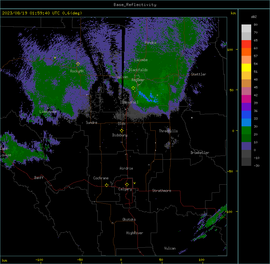Click the purple swatch between 39 and 36

pyautogui.click(x=246, y=107)
